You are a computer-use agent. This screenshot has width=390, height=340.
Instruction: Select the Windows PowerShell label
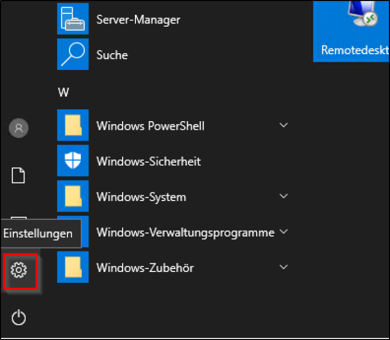pos(150,126)
